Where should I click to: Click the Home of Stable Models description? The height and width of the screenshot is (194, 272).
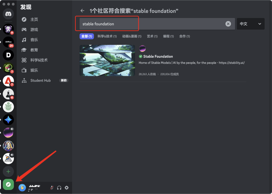(192, 63)
